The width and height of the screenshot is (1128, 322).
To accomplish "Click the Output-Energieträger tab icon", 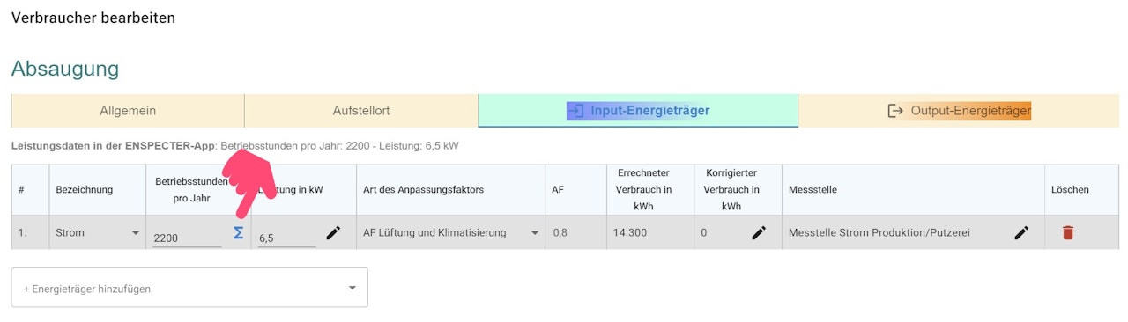I will pyautogui.click(x=895, y=111).
